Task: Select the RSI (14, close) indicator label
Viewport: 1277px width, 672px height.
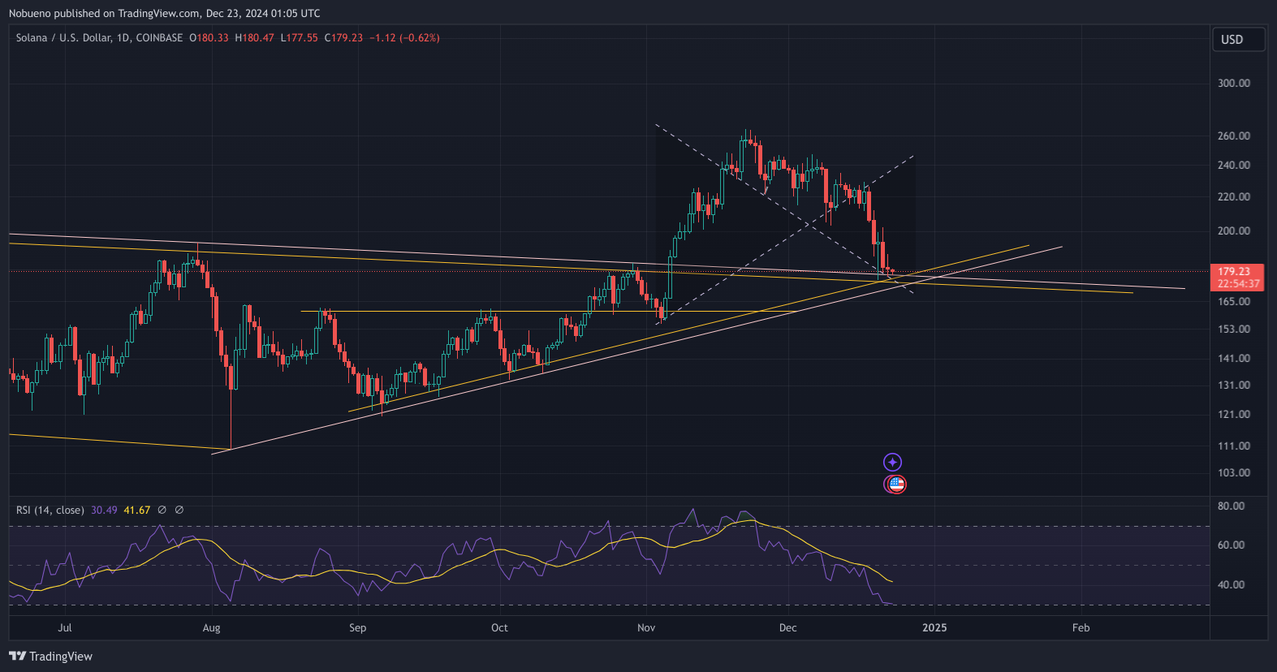Action: click(x=50, y=510)
